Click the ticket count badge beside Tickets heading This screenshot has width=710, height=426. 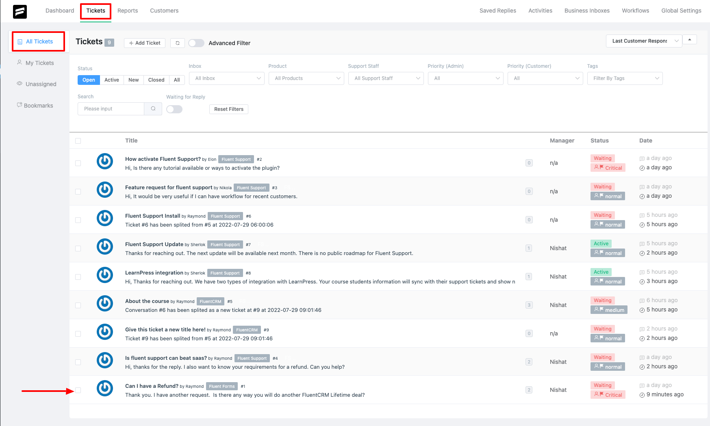(109, 43)
